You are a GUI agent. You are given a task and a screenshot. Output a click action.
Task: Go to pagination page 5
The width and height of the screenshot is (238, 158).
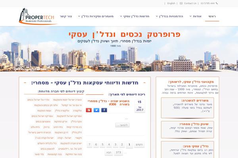coord(102,145)
